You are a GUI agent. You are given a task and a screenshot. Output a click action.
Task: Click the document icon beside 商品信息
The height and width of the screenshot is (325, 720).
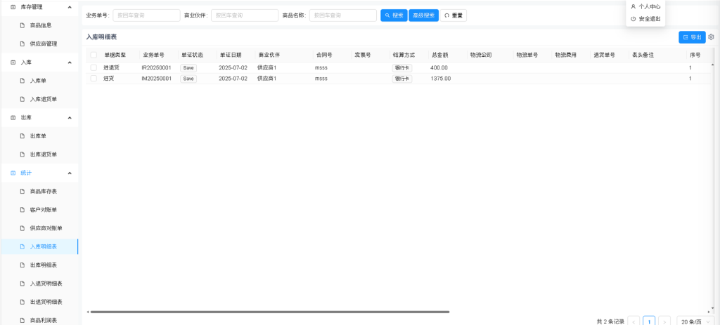click(22, 25)
